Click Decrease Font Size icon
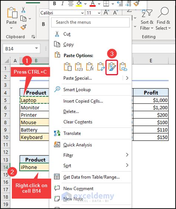The width and height of the screenshot is (176, 209). click(115, 12)
